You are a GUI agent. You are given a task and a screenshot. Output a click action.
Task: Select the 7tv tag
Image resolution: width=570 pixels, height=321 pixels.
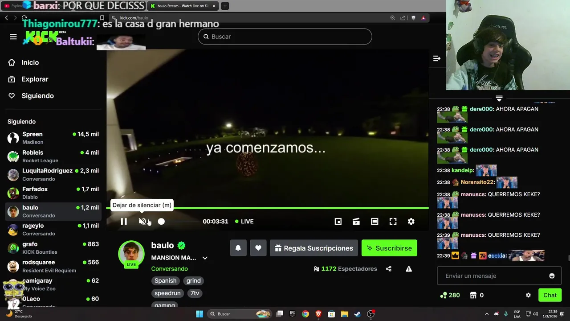tap(195, 293)
